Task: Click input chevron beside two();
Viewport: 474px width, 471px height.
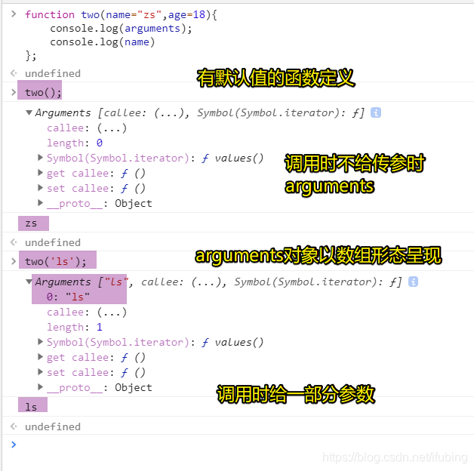Action: point(14,92)
